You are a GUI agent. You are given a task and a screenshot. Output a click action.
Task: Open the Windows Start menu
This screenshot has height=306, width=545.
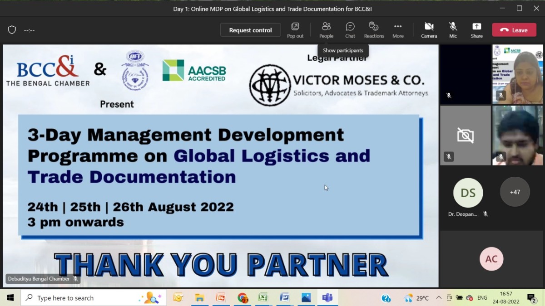click(10, 298)
